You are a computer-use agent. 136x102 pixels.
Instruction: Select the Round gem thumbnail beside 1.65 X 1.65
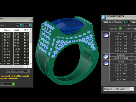tap(106, 35)
